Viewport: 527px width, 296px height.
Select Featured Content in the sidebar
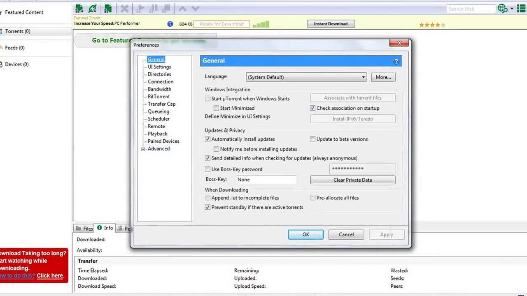24,12
